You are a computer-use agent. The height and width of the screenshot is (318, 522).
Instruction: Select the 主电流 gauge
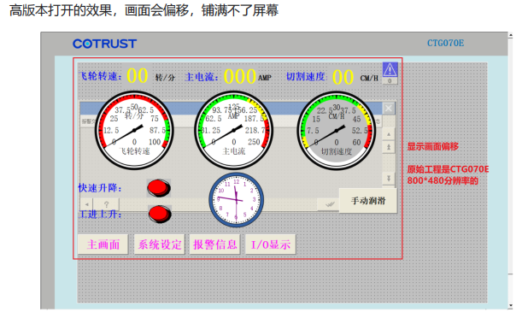click(x=234, y=131)
